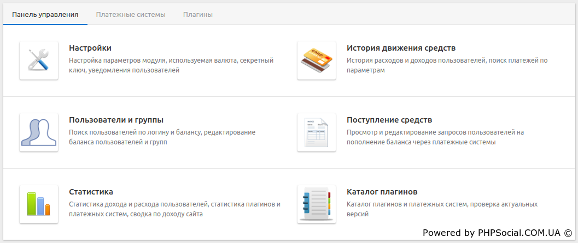Open the credit card payment history icon
578x243 pixels.
pos(317,60)
